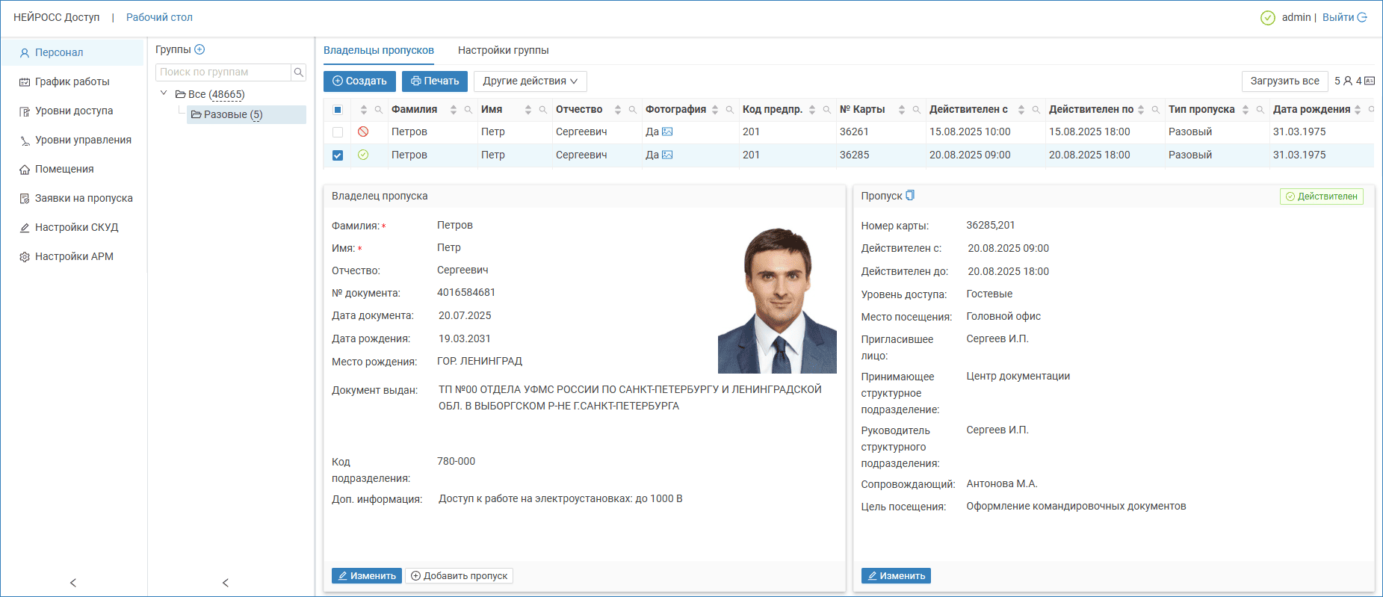
Task: Click the Создать button
Action: click(359, 81)
